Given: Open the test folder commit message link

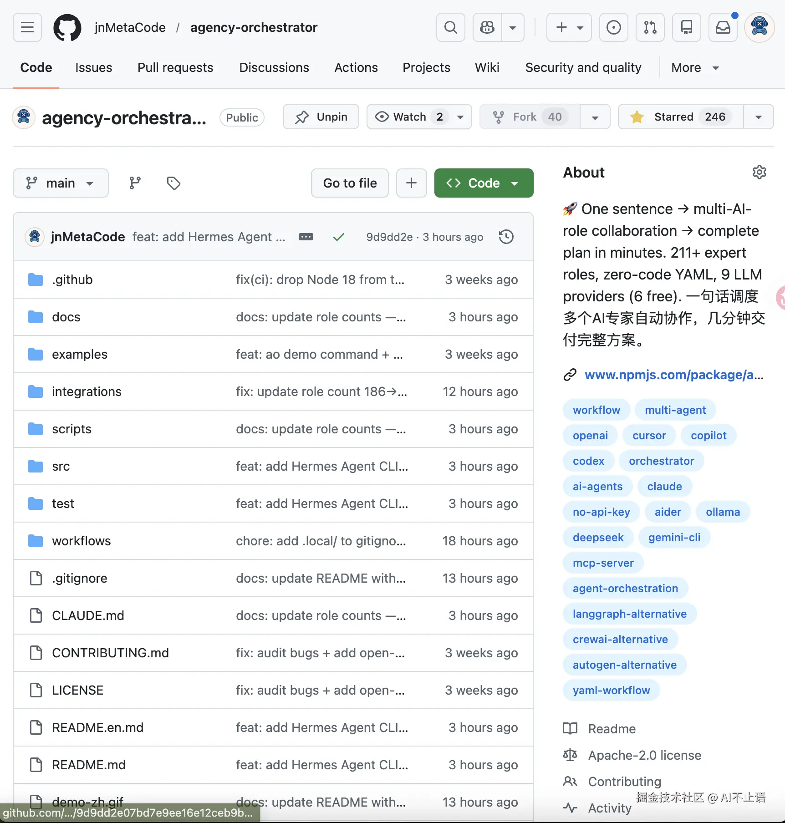Looking at the screenshot, I should (322, 503).
